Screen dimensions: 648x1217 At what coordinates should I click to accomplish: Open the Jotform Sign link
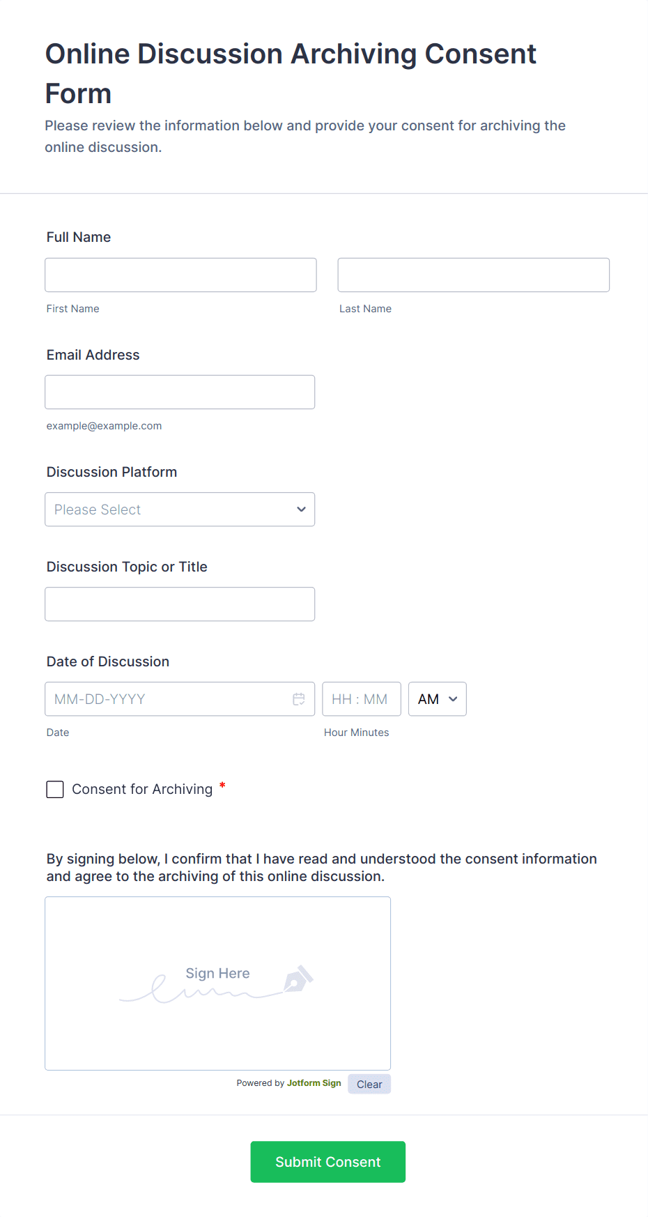[x=314, y=1083]
